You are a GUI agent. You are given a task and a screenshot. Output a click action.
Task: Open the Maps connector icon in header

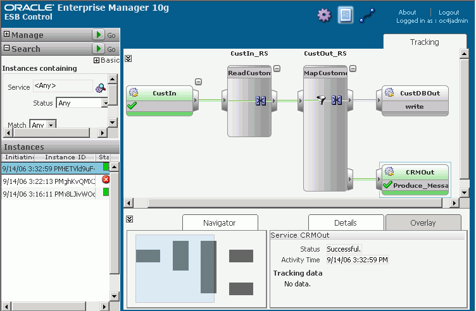coord(367,15)
